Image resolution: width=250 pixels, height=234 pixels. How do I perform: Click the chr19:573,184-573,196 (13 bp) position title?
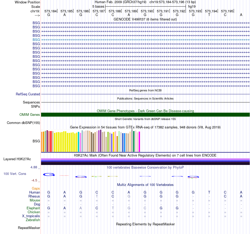tap(173, 2)
